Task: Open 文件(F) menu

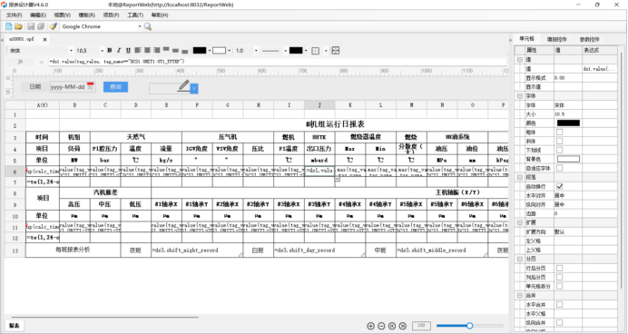Action: click(14, 15)
